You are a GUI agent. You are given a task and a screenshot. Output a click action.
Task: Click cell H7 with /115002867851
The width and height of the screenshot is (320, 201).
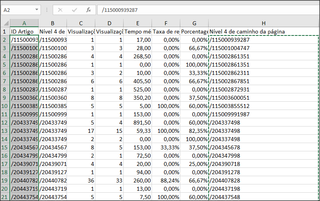pyautogui.click(x=264, y=81)
